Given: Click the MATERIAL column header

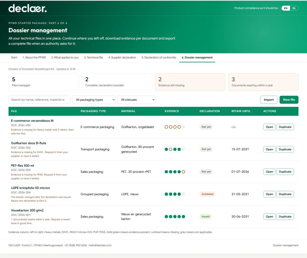Looking at the screenshot, I should pos(128,111).
